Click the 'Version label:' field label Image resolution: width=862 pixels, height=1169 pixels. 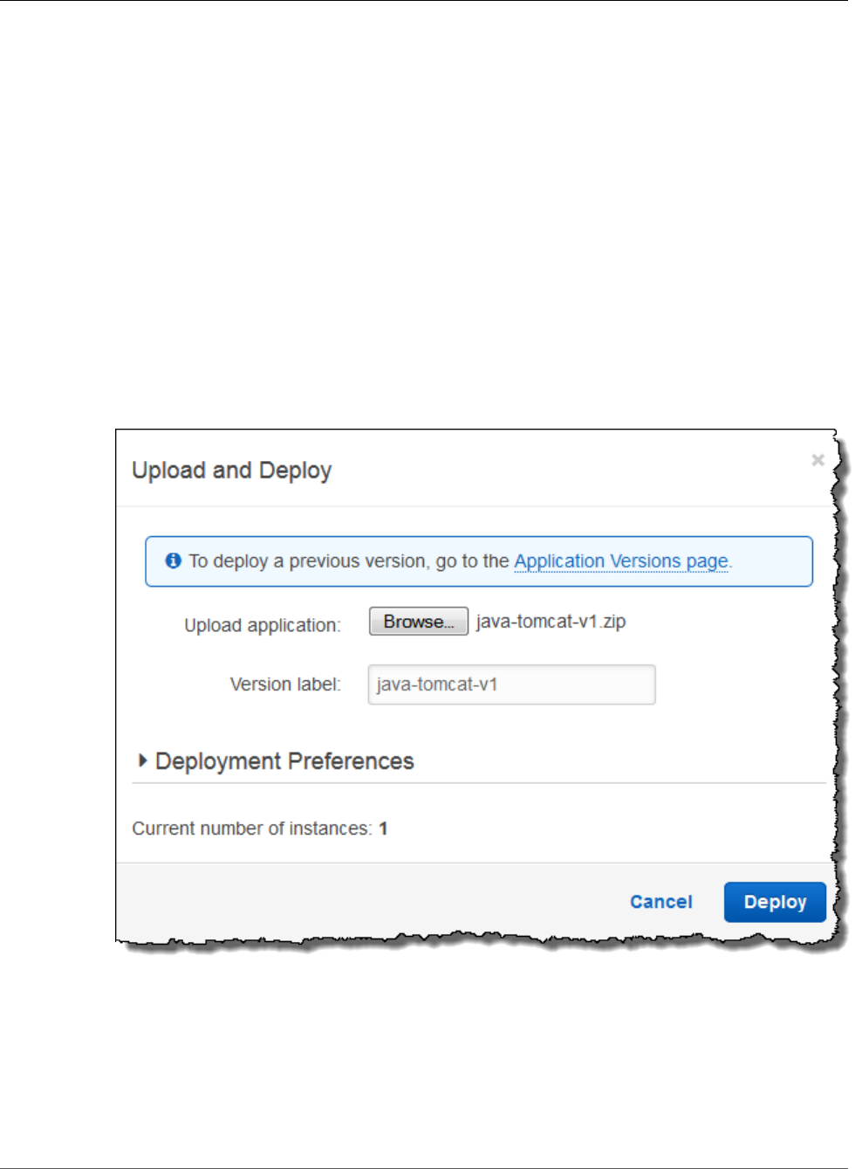285,684
